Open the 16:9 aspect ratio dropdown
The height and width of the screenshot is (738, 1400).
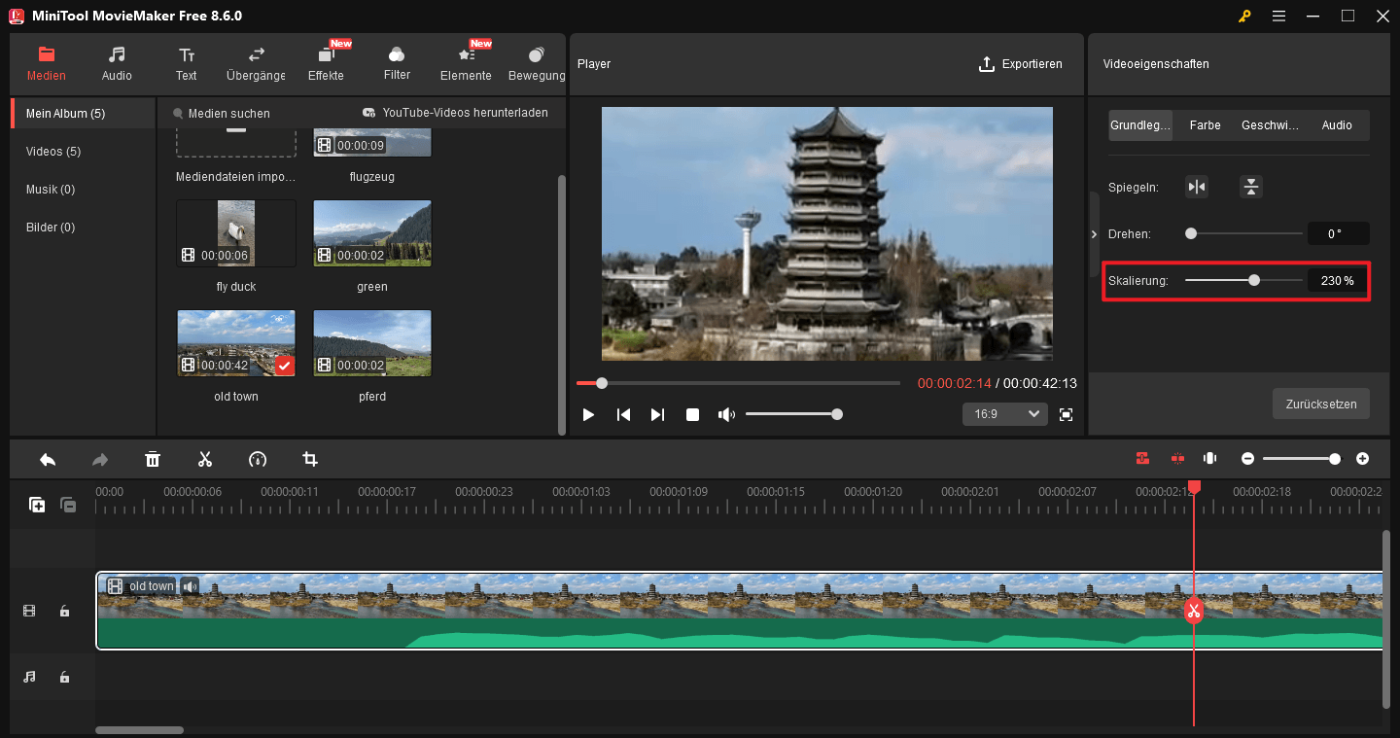pos(1004,413)
